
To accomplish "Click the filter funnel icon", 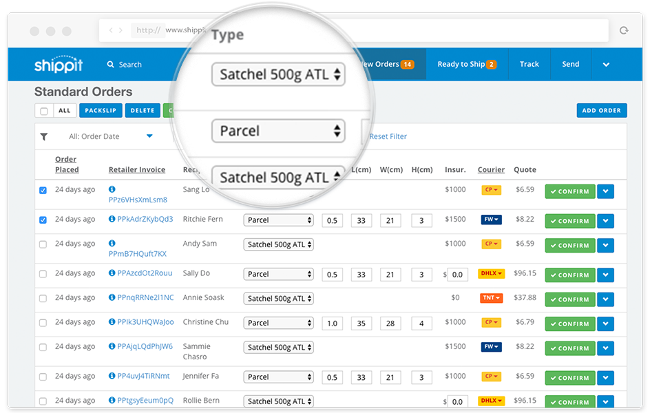I will tap(44, 137).
